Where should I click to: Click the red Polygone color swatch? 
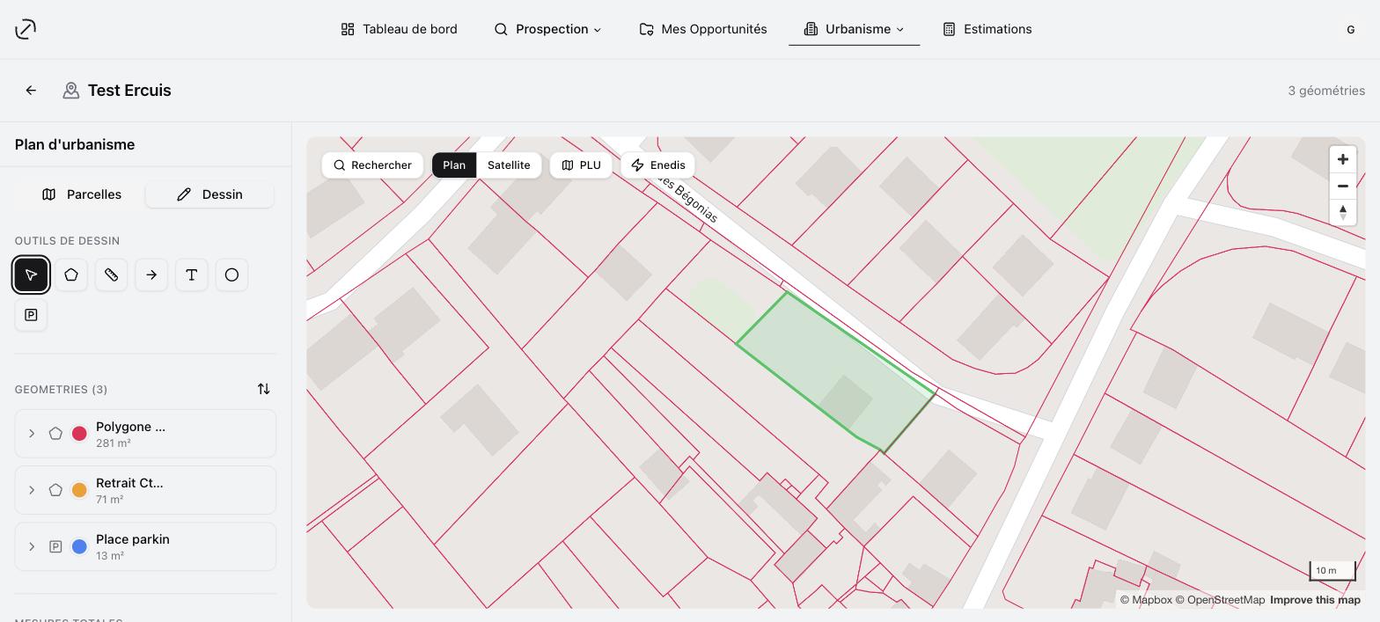coord(79,434)
